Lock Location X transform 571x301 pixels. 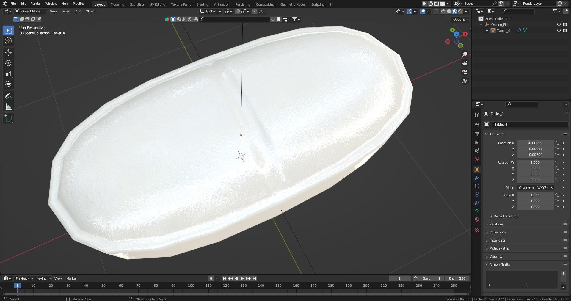558,143
